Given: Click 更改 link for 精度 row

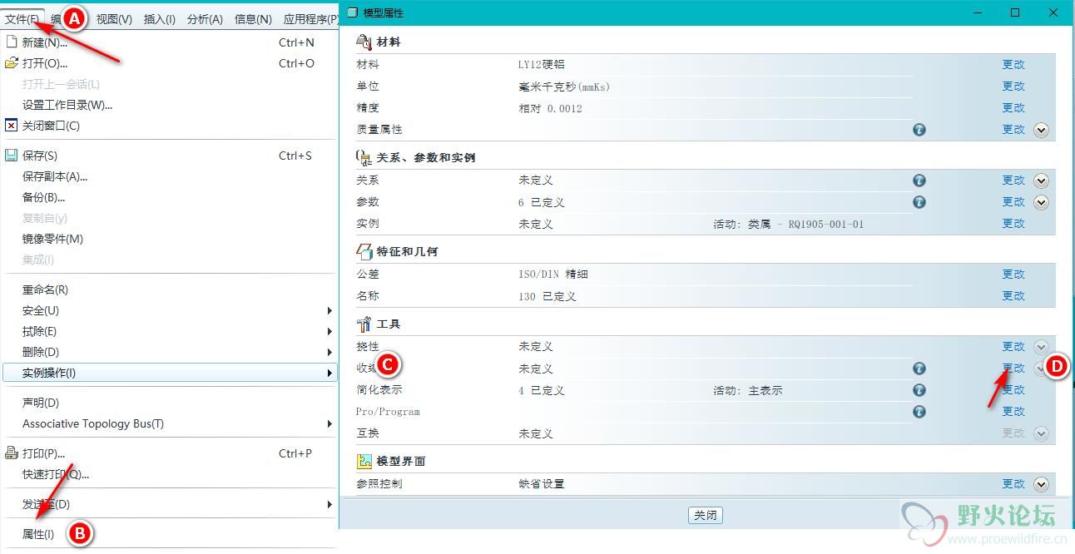Looking at the screenshot, I should pos(1013,108).
